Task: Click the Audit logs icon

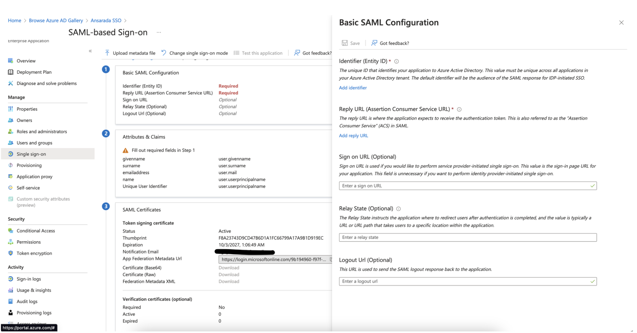Action: pyautogui.click(x=10, y=302)
